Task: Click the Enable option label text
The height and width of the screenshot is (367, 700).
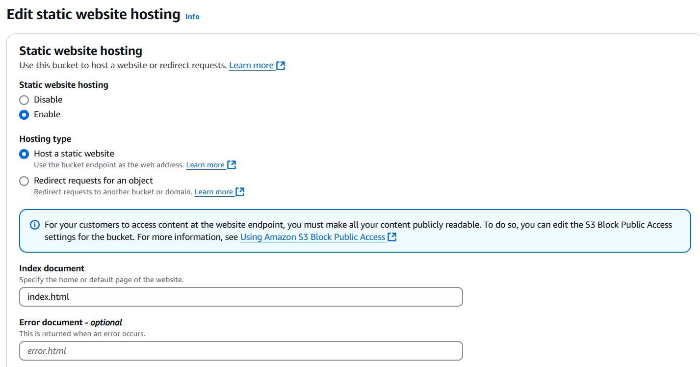Action: pyautogui.click(x=47, y=114)
